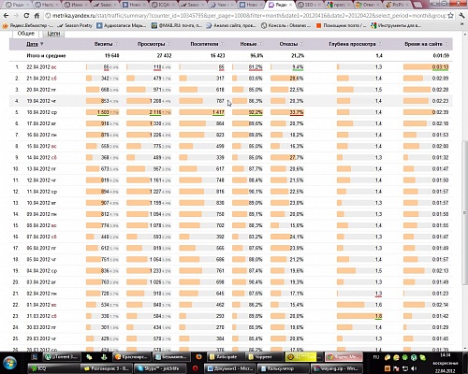Select the 21.04.2012 сб date cell

click(41, 79)
